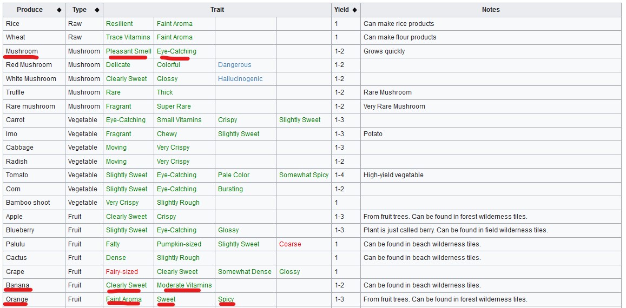This screenshot has height=308, width=626.
Task: Open the Spicy trait in Orange row
Action: (226, 299)
